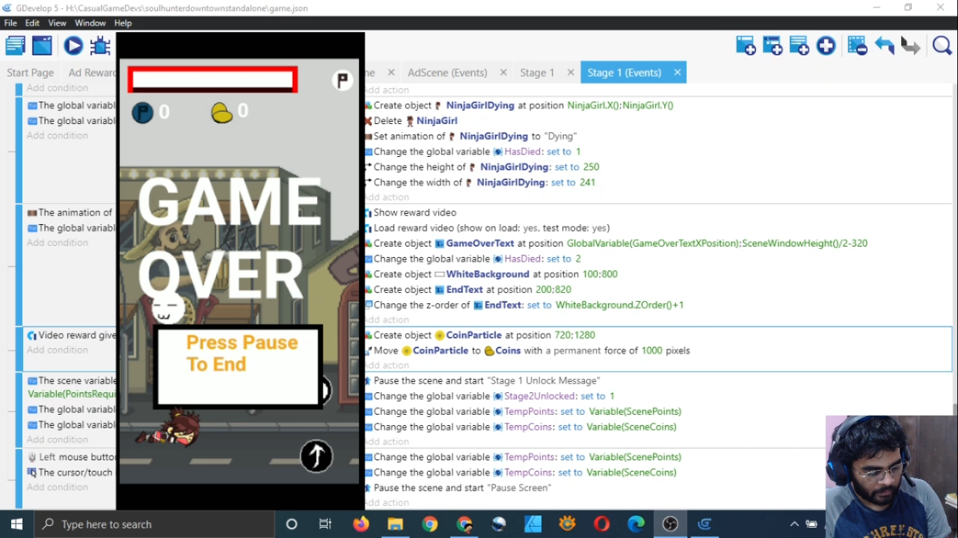Screen dimensions: 958x538
Task: Open the scene editor toolbar icon
Action: (42, 46)
